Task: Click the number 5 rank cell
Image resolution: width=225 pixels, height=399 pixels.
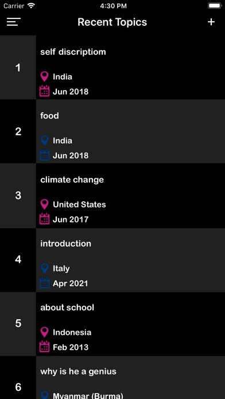Action: (x=18, y=324)
